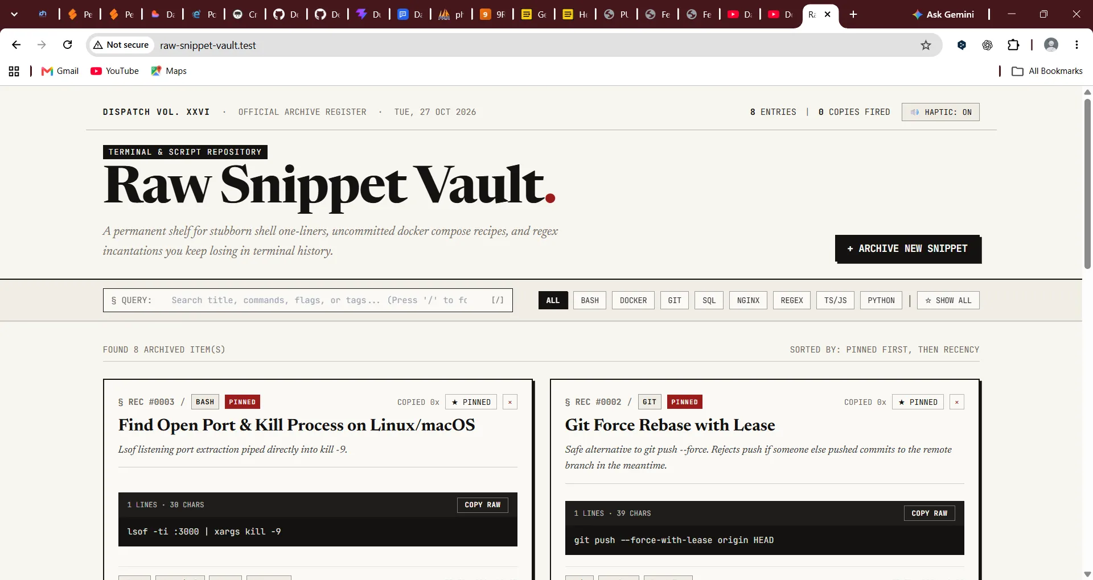1093x580 pixels.
Task: Click the Not secure site info chip
Action: pyautogui.click(x=121, y=45)
